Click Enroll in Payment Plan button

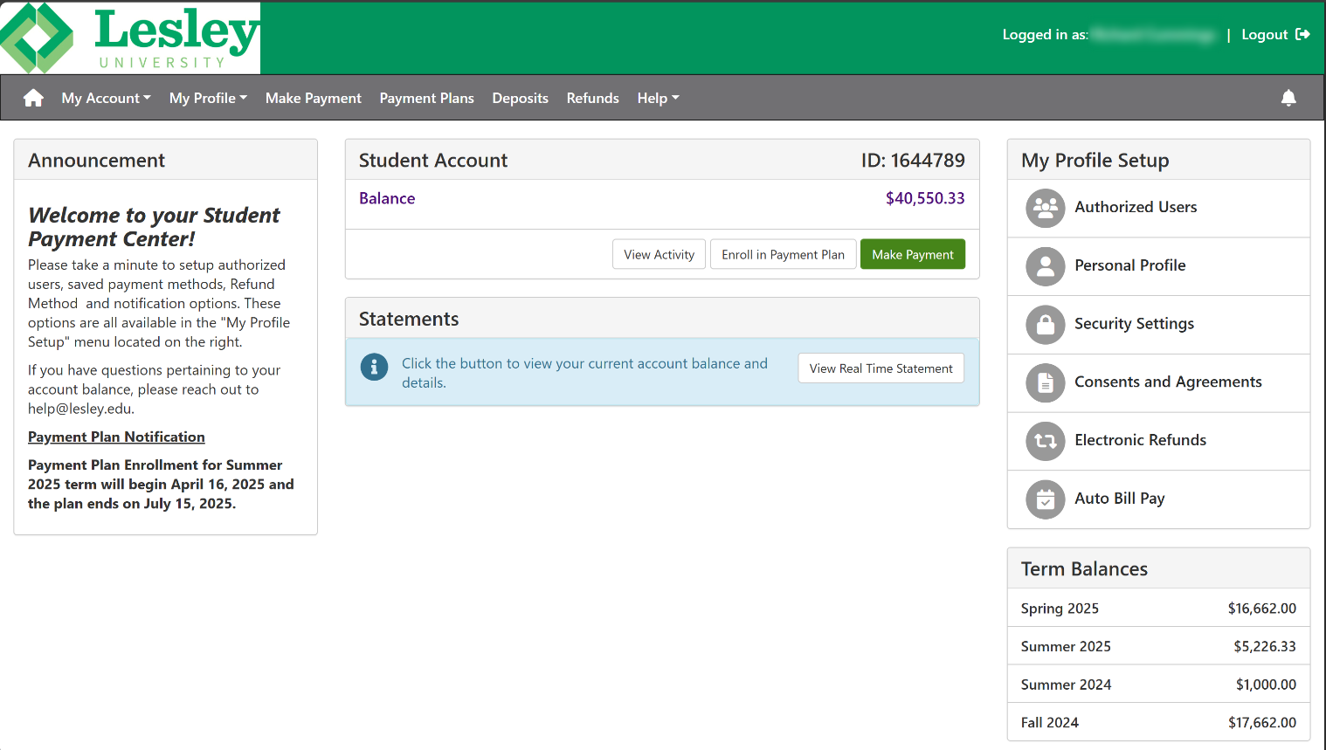[x=783, y=254]
